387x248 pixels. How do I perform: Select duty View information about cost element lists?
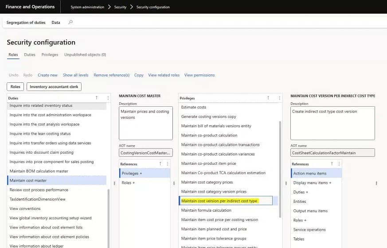coord(57,227)
